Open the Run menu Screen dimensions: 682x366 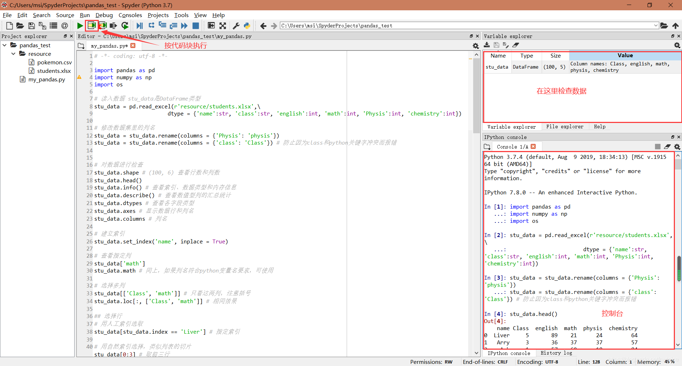click(85, 15)
